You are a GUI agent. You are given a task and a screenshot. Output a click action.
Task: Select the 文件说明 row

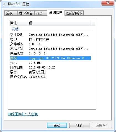(50, 35)
